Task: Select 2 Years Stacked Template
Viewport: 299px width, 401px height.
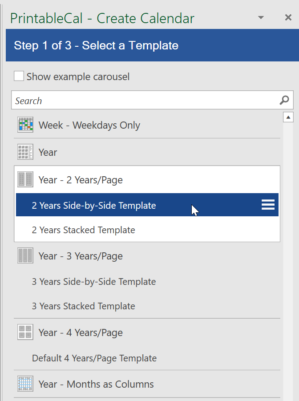Action: tap(83, 230)
